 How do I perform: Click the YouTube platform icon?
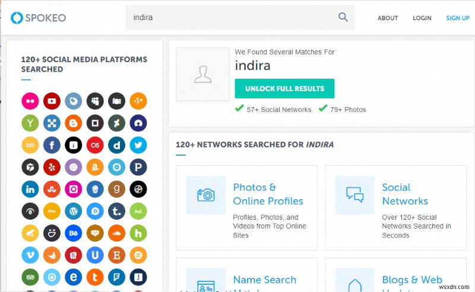coord(52,101)
